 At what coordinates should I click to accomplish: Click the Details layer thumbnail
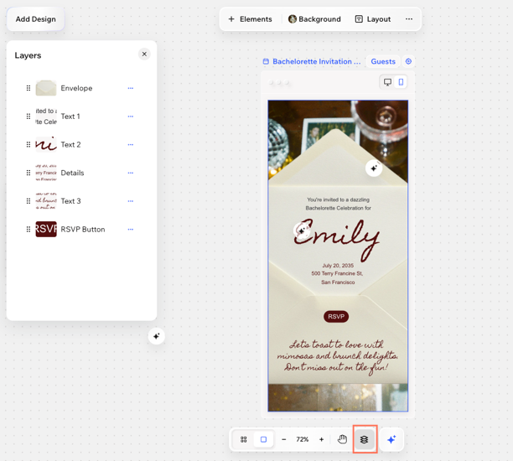(46, 173)
